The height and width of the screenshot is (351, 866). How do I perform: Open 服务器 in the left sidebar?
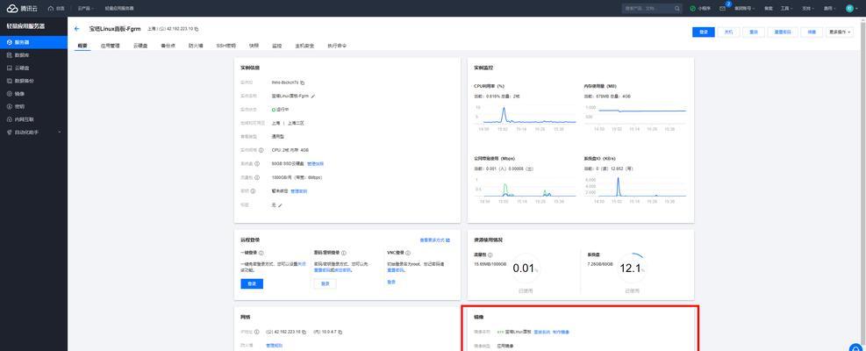point(33,42)
